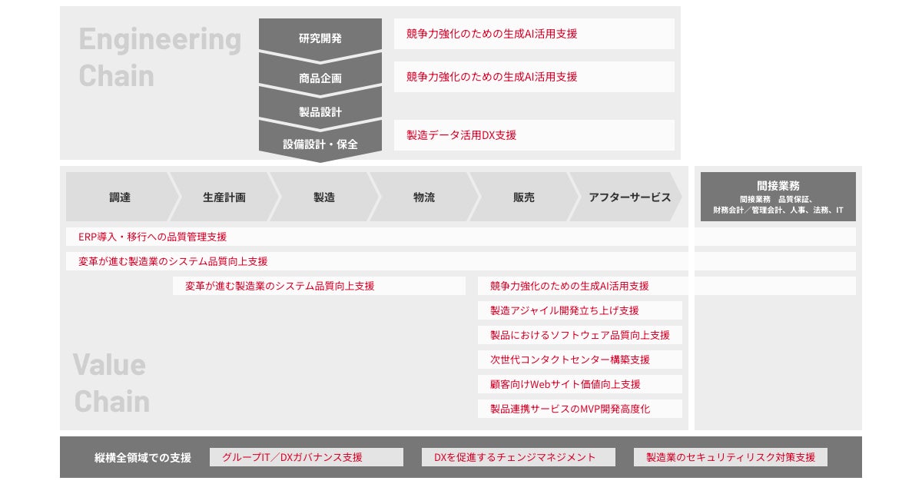This screenshot has width=922, height=484.
Task: Open 競争力強化のための生成AI活用支援 link beside 研究開発
Action: point(534,34)
